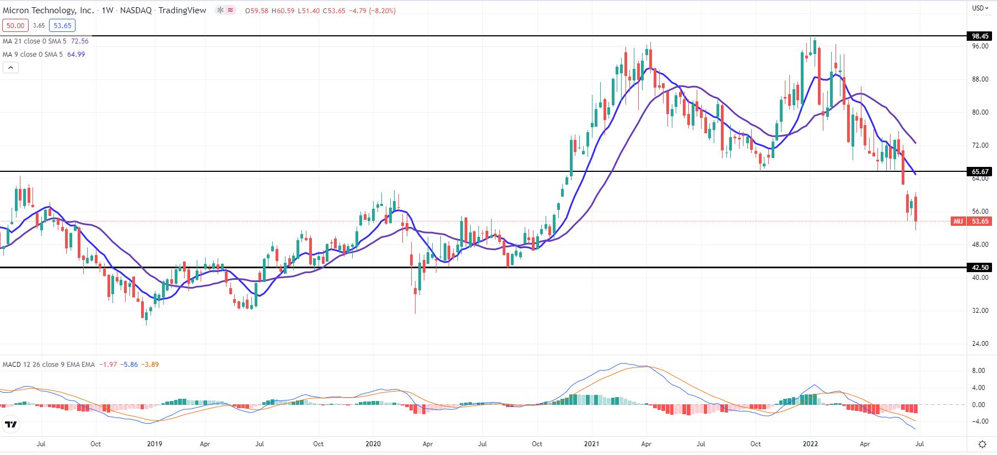Click the MU 53.65 last price label

[x=972, y=221]
